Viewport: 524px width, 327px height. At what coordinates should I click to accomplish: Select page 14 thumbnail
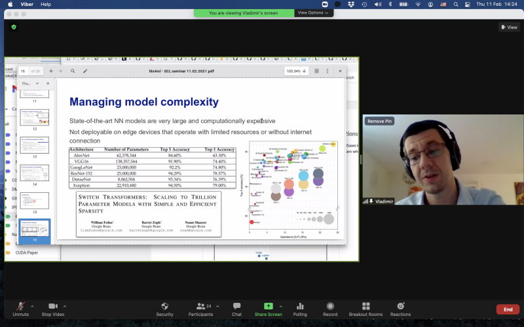tap(35, 173)
